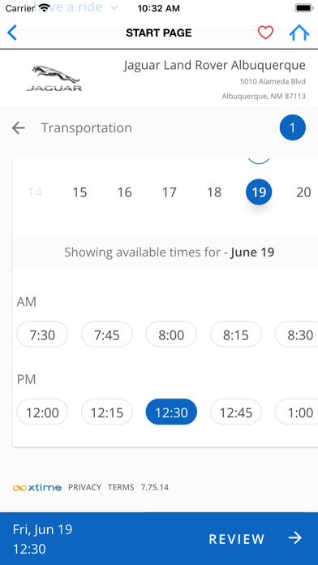
Task: Tap the arrow next to REVIEW
Action: pyautogui.click(x=295, y=538)
